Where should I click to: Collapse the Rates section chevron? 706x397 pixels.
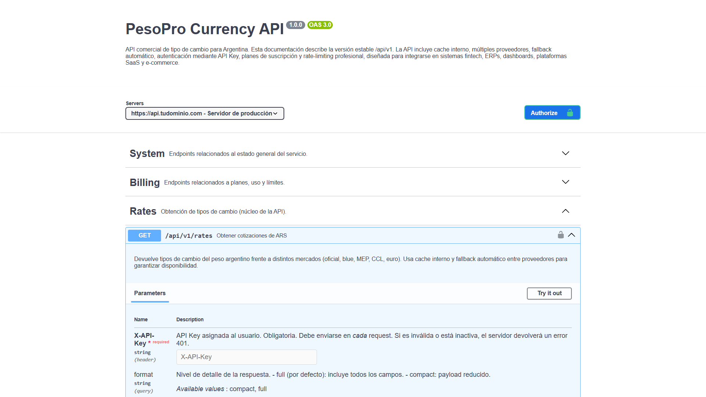coord(565,211)
